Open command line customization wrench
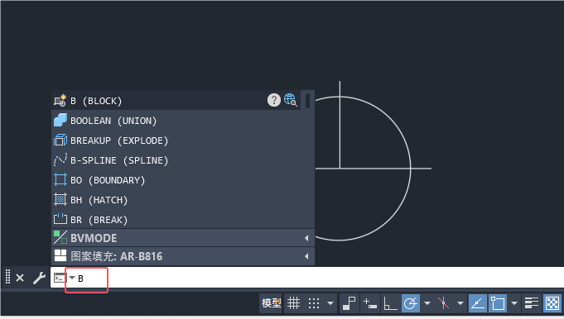 pos(39,278)
